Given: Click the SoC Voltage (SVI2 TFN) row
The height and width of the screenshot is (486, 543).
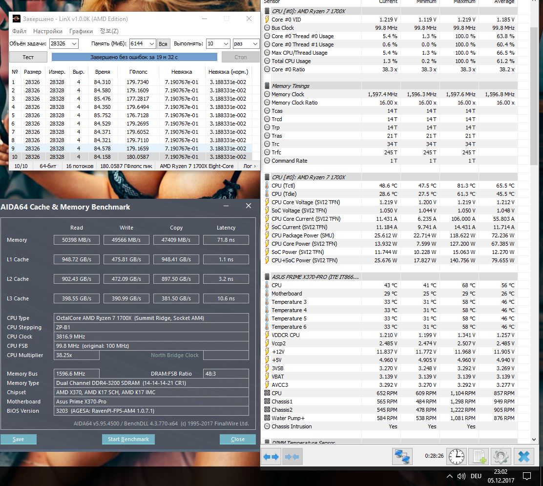Looking at the screenshot, I should tap(390, 211).
